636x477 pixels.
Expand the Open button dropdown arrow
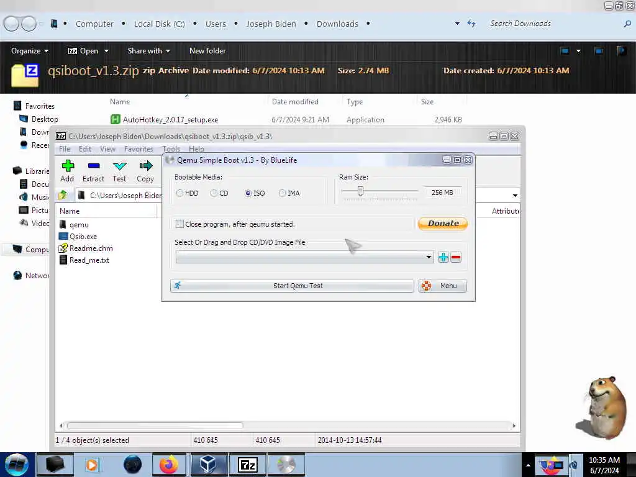coord(106,51)
